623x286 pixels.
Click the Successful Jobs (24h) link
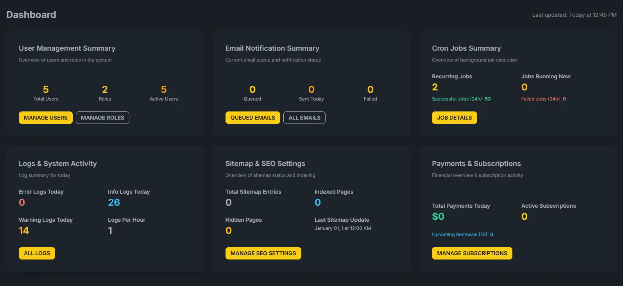(457, 99)
